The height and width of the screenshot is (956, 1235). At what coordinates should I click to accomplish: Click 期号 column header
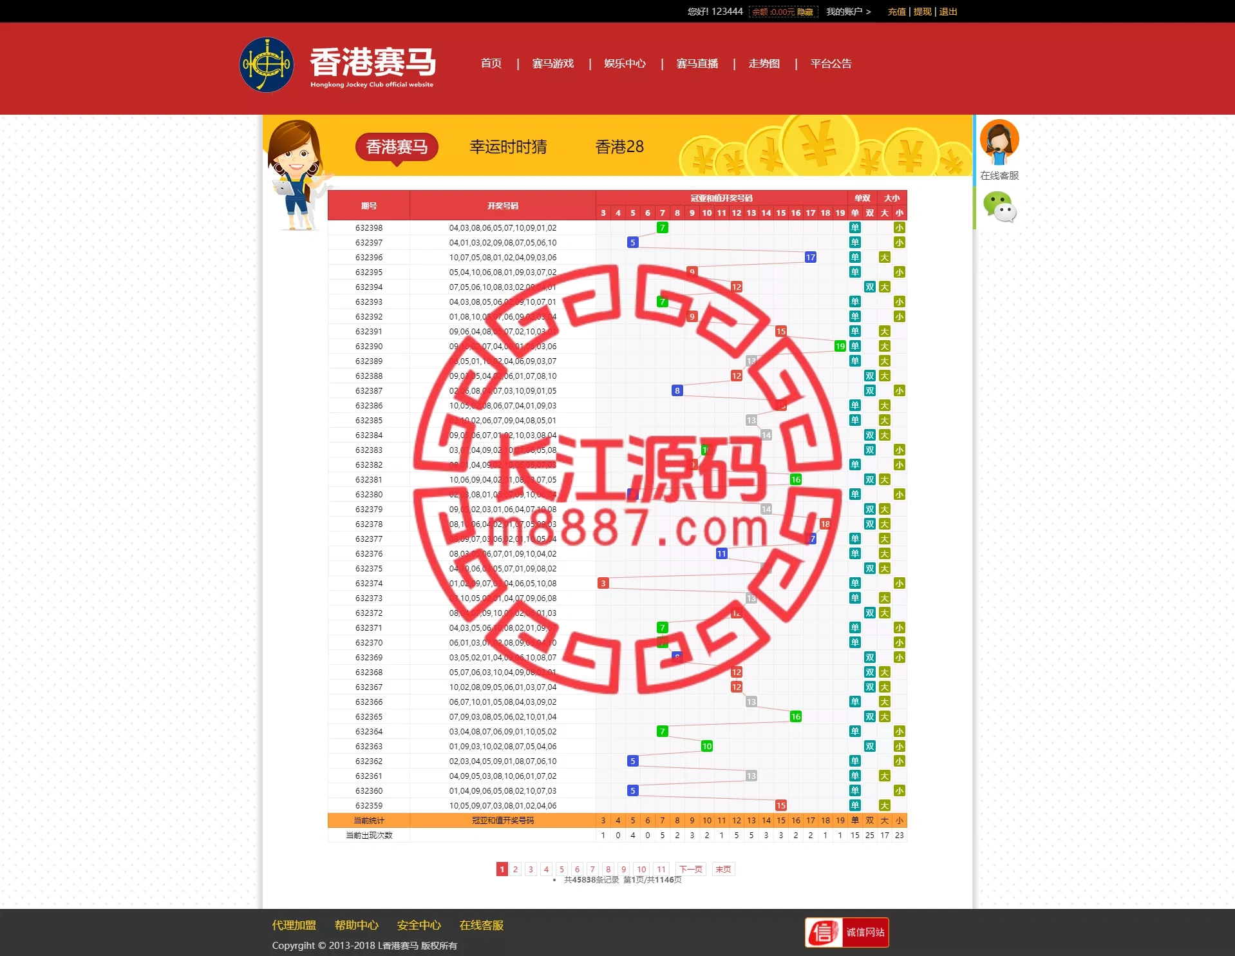coord(369,206)
